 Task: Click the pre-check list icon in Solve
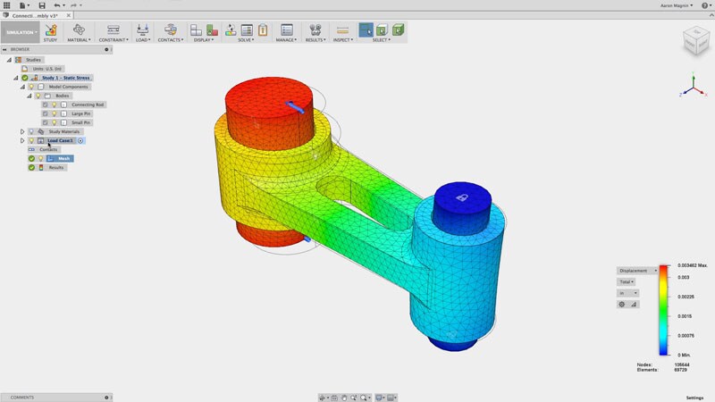[x=247, y=30]
